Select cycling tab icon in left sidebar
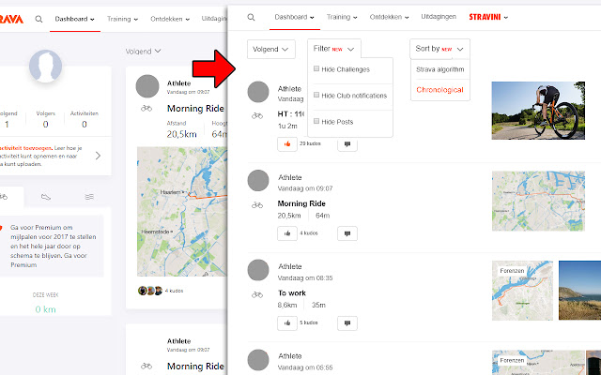The width and height of the screenshot is (601, 375). (4, 197)
